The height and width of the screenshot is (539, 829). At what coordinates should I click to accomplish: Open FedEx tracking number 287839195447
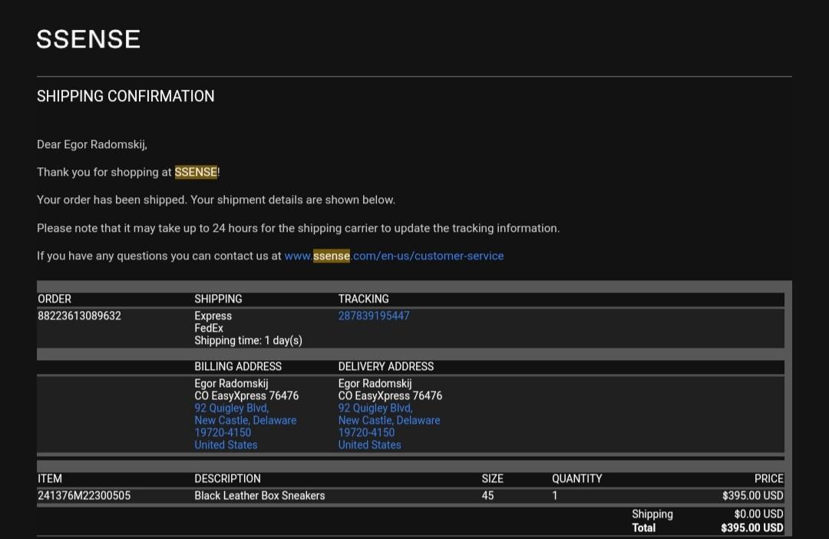374,316
